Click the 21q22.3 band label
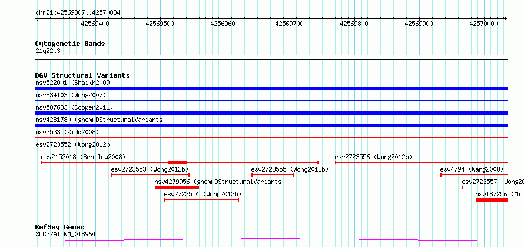Image resolution: width=524 pixels, height=247 pixels. (48, 51)
